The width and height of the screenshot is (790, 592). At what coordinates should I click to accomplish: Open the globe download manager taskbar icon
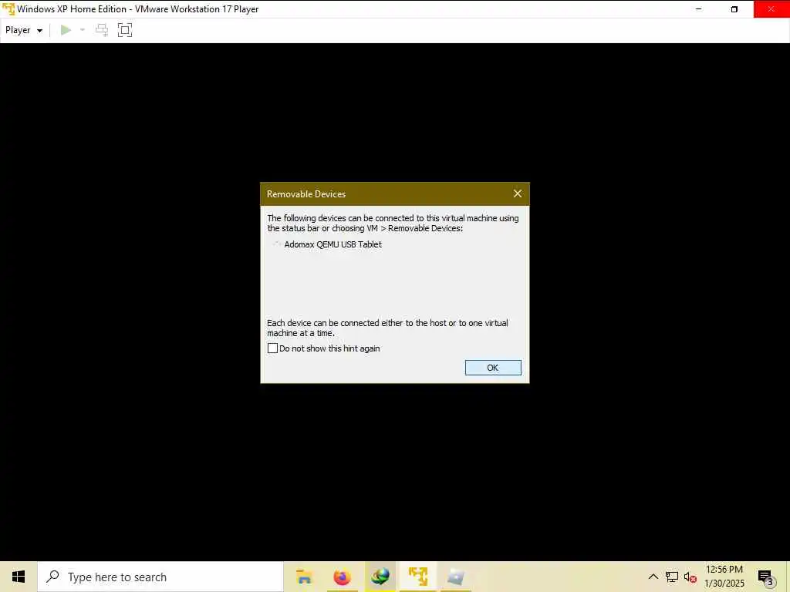380,577
